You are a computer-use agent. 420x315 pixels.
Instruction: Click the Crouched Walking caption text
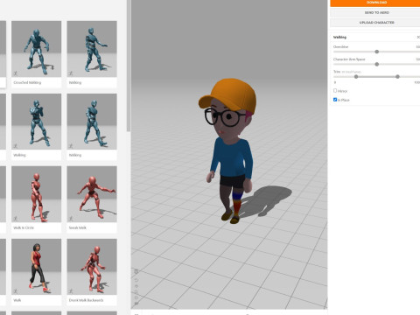(27, 82)
